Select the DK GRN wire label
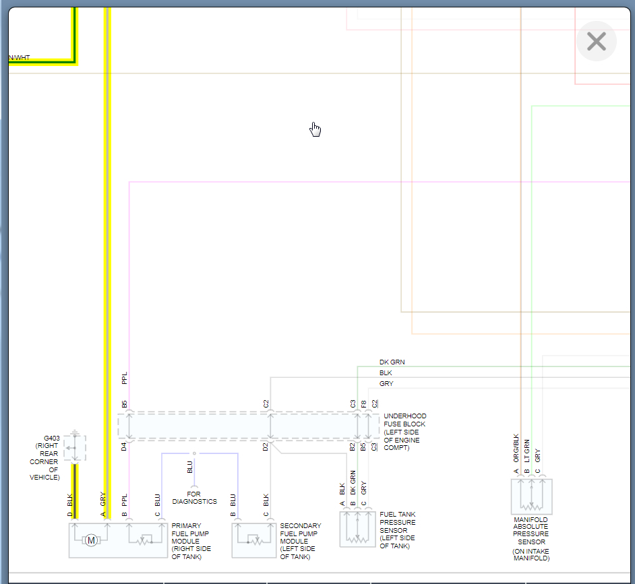Screen dimensions: 635x584 [392, 362]
